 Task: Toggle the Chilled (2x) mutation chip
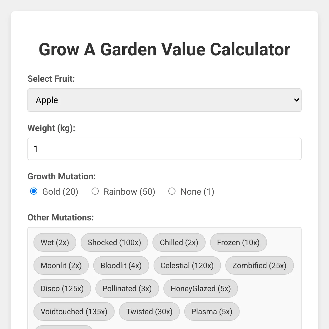pos(179,242)
